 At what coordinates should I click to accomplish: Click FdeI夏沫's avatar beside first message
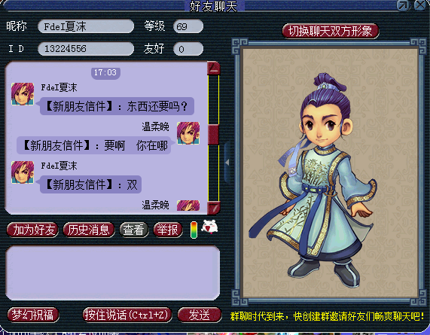(x=23, y=94)
